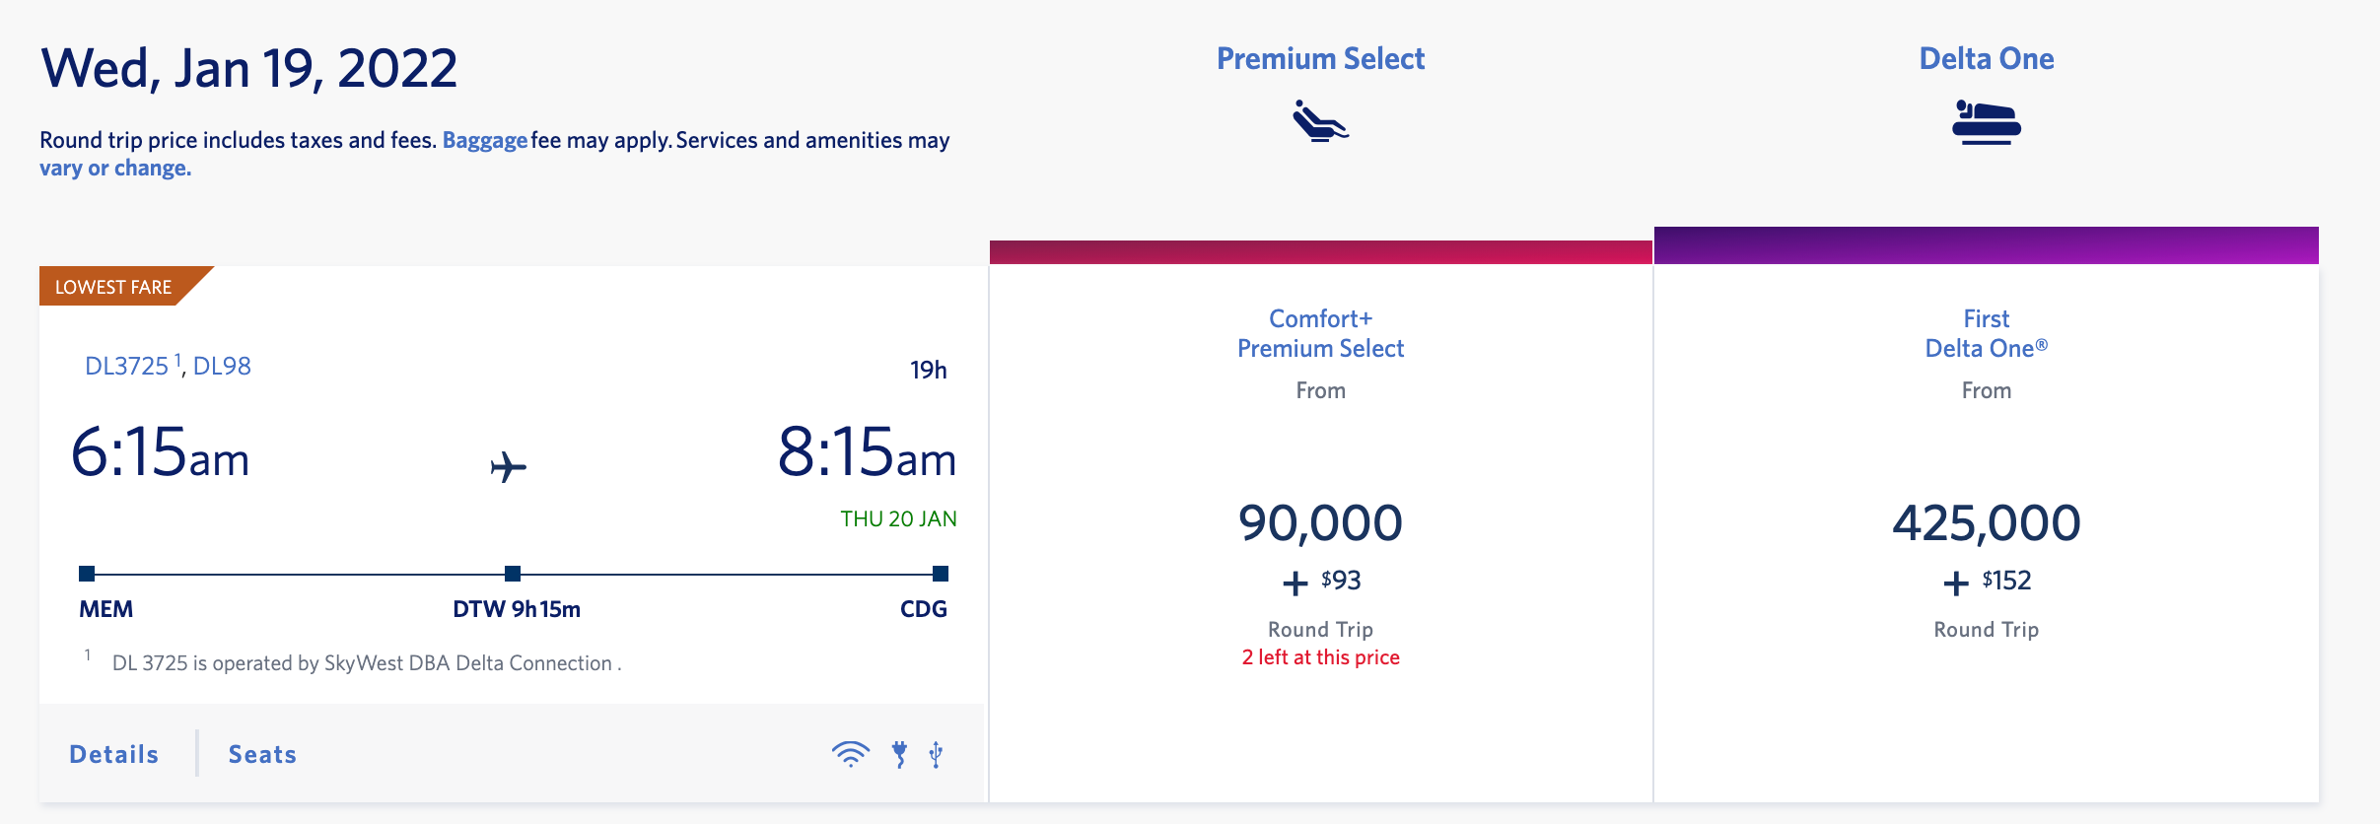Viewport: 2380px width, 824px height.
Task: View Seats for this flight
Action: (x=262, y=754)
